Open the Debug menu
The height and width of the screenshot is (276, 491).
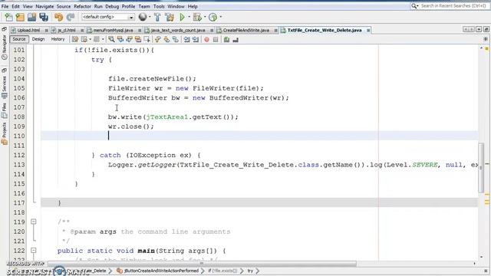pyautogui.click(x=112, y=6)
